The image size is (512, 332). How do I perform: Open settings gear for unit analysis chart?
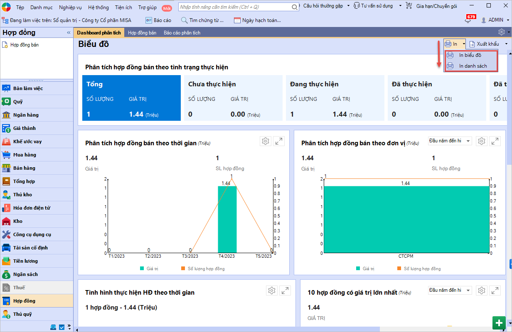point(481,141)
